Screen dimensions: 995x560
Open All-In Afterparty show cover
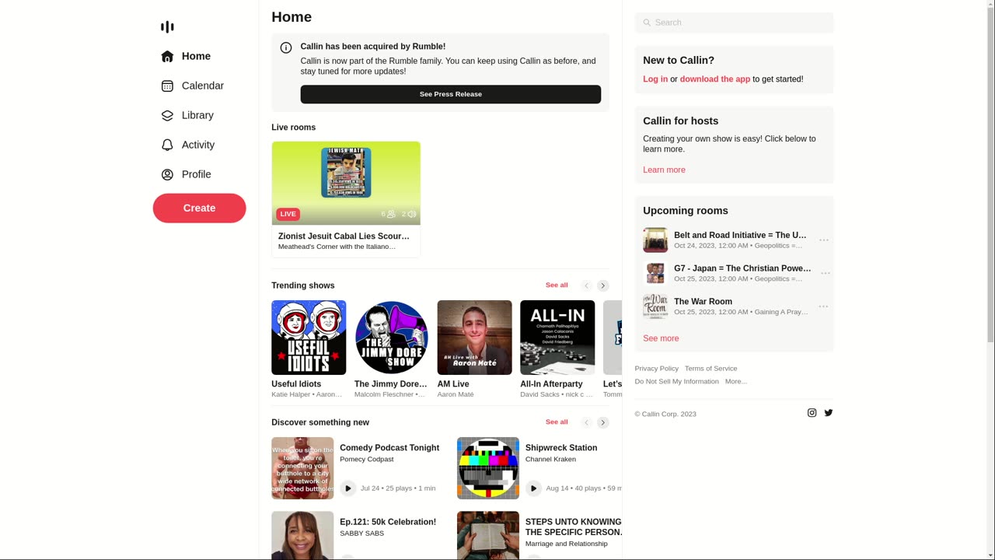557,338
